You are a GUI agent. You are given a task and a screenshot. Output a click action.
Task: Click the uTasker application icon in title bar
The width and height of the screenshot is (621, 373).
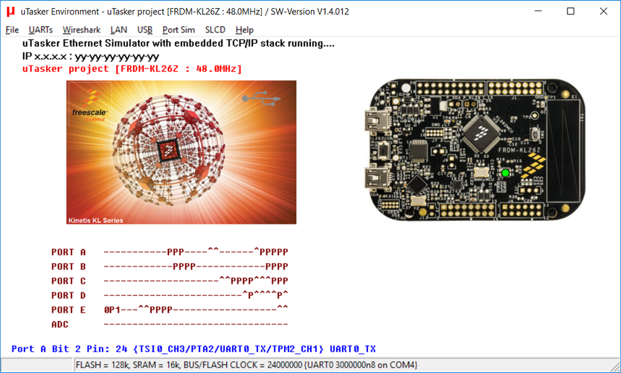11,11
